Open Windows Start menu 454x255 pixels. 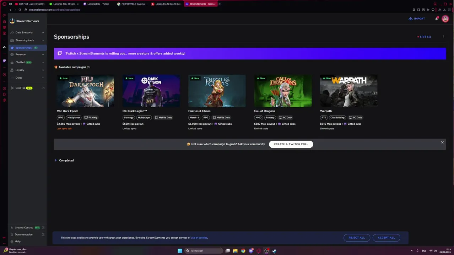coord(180,251)
